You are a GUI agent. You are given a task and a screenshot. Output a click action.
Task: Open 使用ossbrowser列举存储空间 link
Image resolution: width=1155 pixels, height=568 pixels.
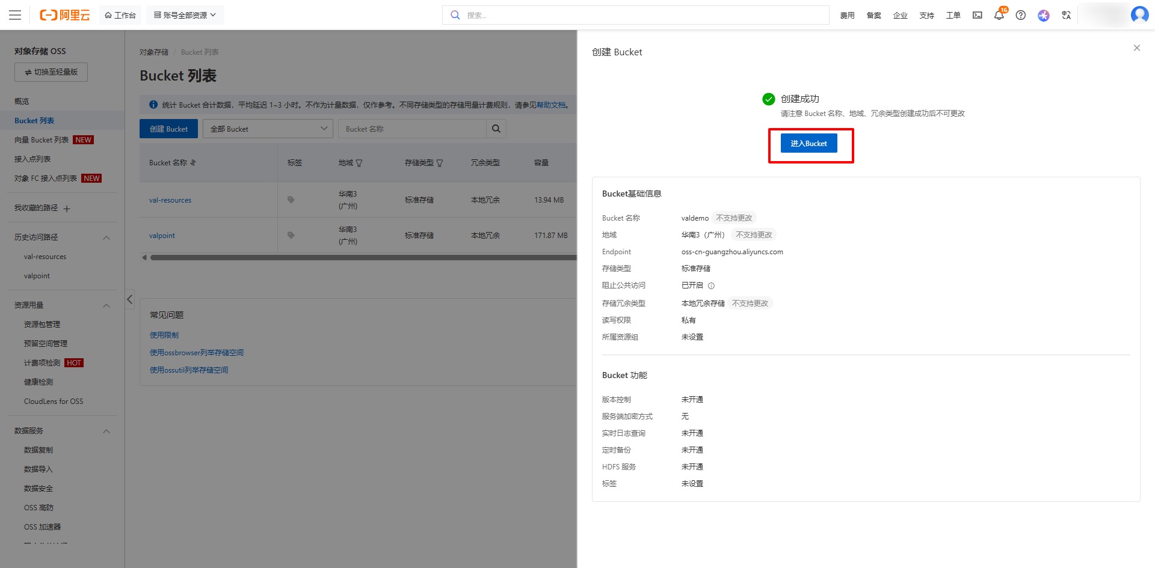197,353
